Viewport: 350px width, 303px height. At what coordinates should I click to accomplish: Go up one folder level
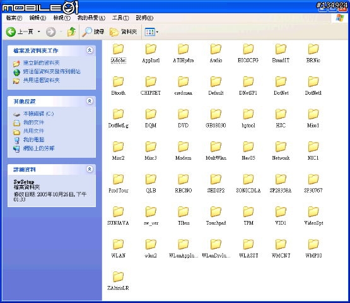(71, 32)
